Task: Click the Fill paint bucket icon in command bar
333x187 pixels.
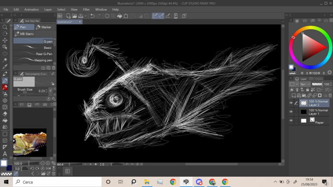Action: pyautogui.click(x=119, y=16)
